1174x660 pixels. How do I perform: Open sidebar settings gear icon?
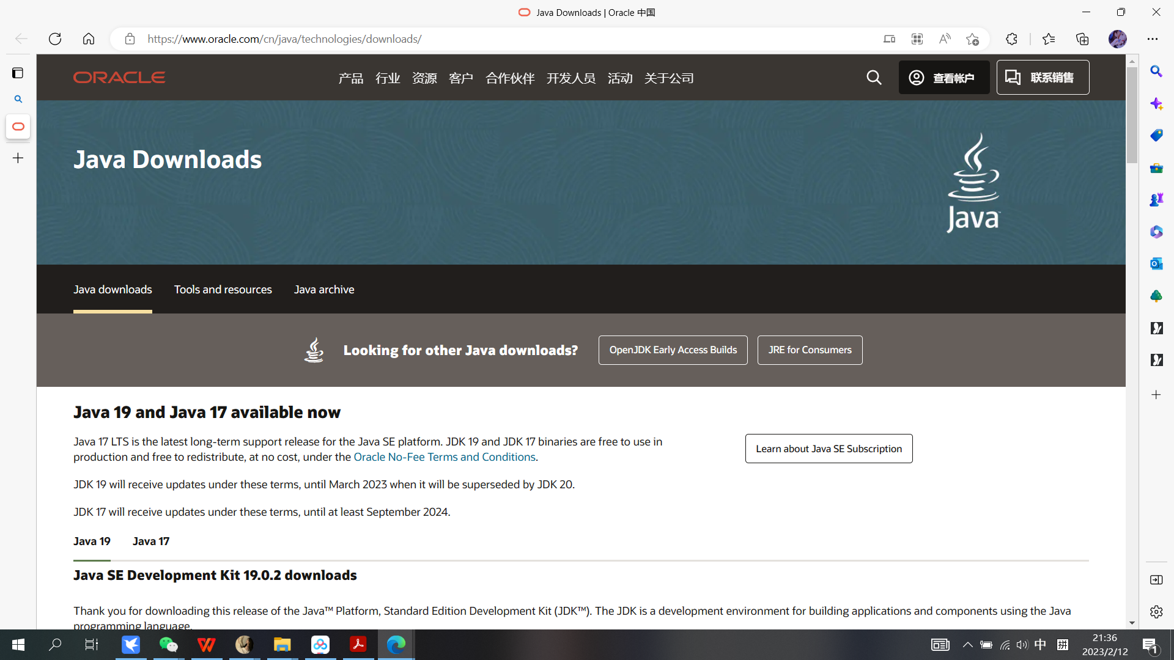[1156, 612]
